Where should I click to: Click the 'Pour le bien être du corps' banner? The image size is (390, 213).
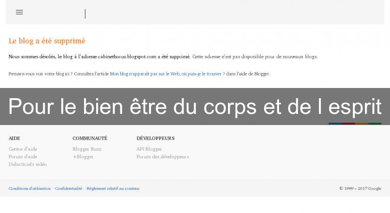pyautogui.click(x=195, y=106)
